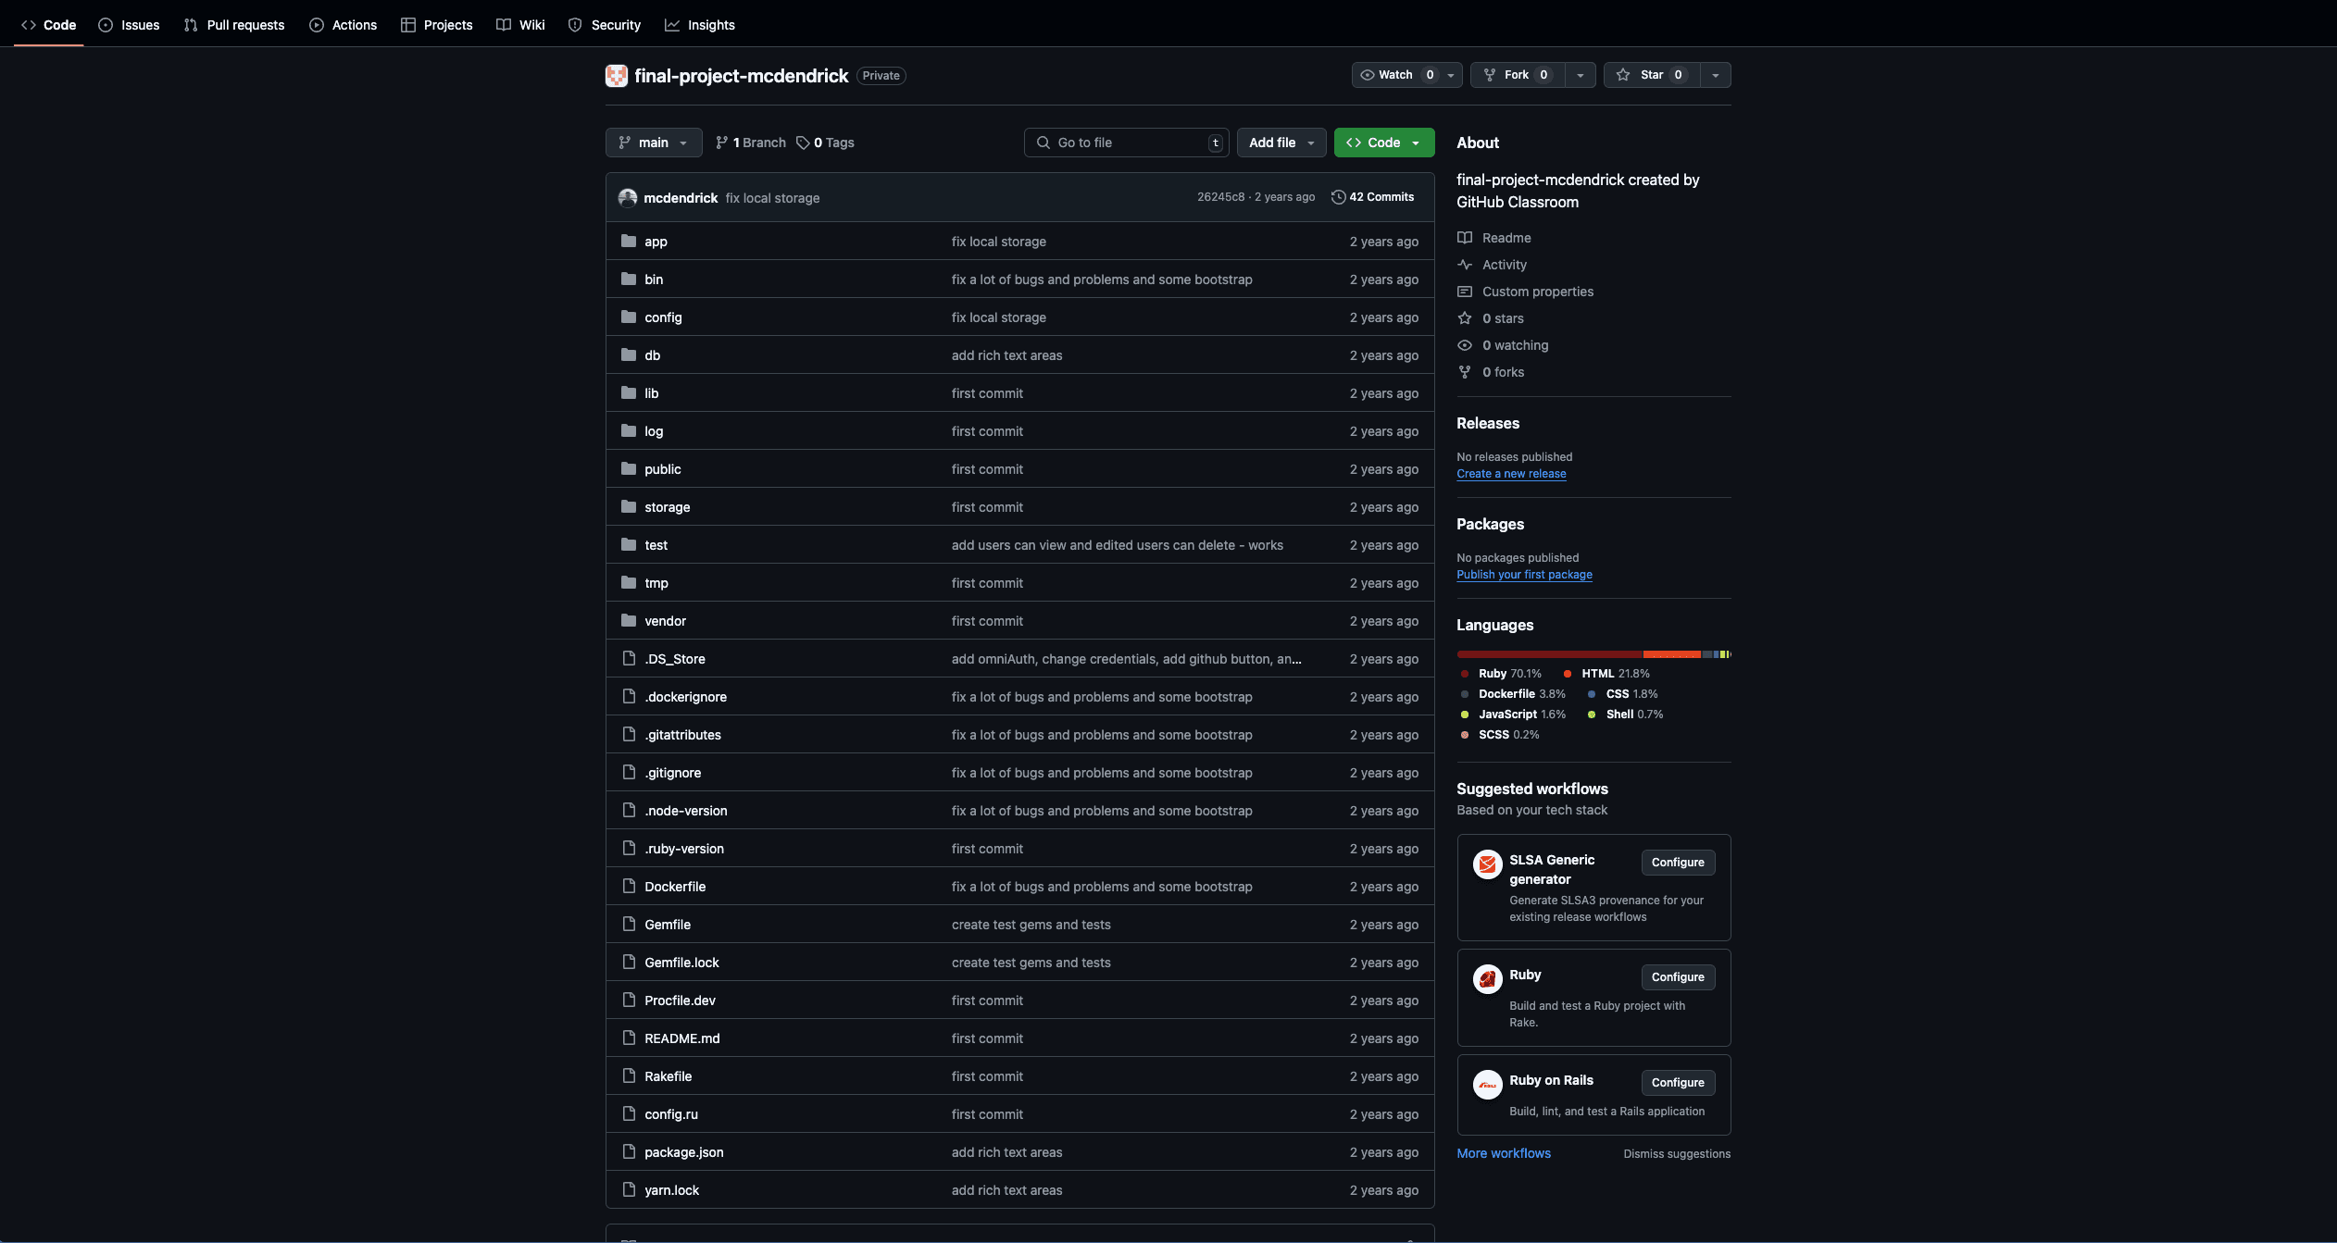The width and height of the screenshot is (2337, 1243).
Task: Open 'add rich text areas' commit for db
Action: pos(1006,355)
